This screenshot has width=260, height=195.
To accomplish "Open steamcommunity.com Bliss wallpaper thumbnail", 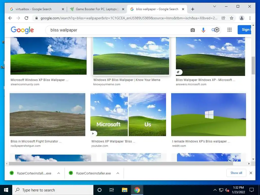I will click(x=48, y=56).
